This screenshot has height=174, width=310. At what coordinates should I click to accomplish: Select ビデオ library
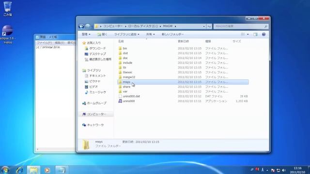click(92, 87)
